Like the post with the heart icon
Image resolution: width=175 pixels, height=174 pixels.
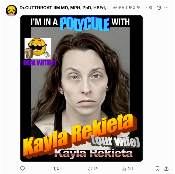tap(90, 169)
